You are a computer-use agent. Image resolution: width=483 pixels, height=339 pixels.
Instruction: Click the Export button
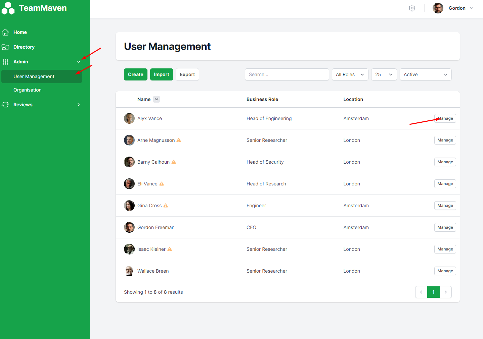pos(187,74)
